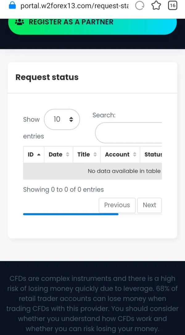Tap the browser address bar URL
The image size is (185, 335).
(x=75, y=6)
